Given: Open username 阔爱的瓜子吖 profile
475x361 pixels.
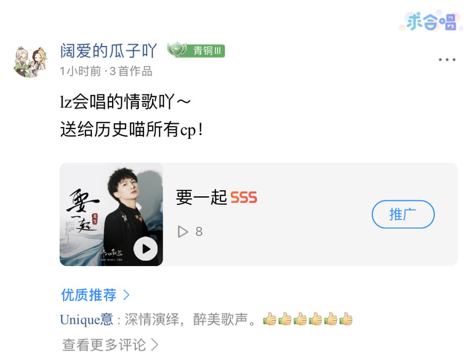Looking at the screenshot, I should click(108, 51).
